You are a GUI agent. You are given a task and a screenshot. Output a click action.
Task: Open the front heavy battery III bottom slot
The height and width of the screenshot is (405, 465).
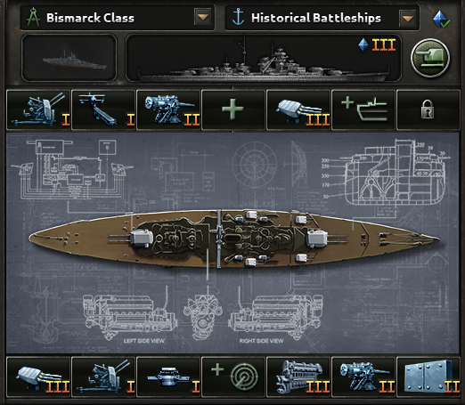(x=38, y=377)
